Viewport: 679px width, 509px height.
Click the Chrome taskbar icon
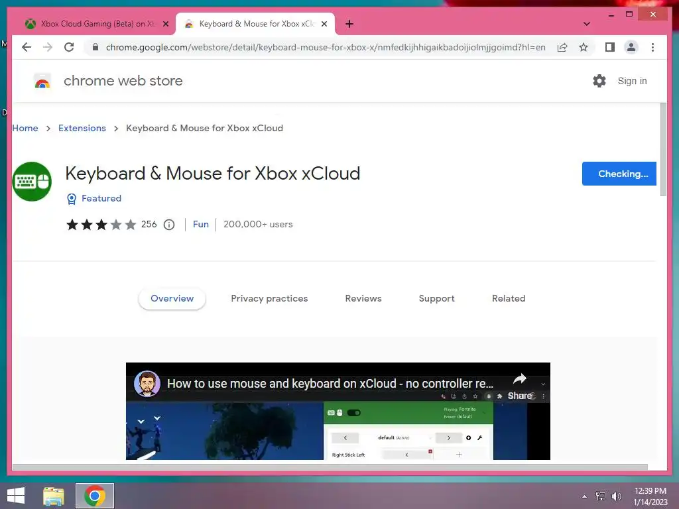pos(95,496)
